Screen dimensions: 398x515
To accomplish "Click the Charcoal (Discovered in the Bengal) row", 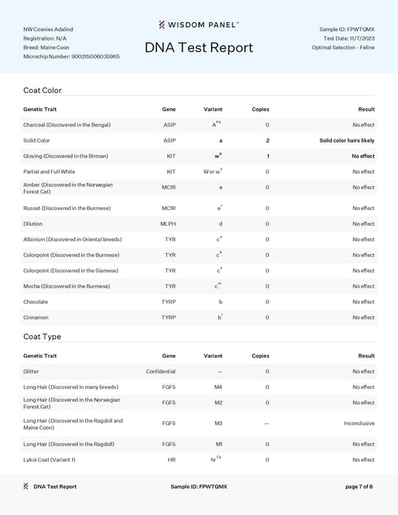I will tap(199, 125).
